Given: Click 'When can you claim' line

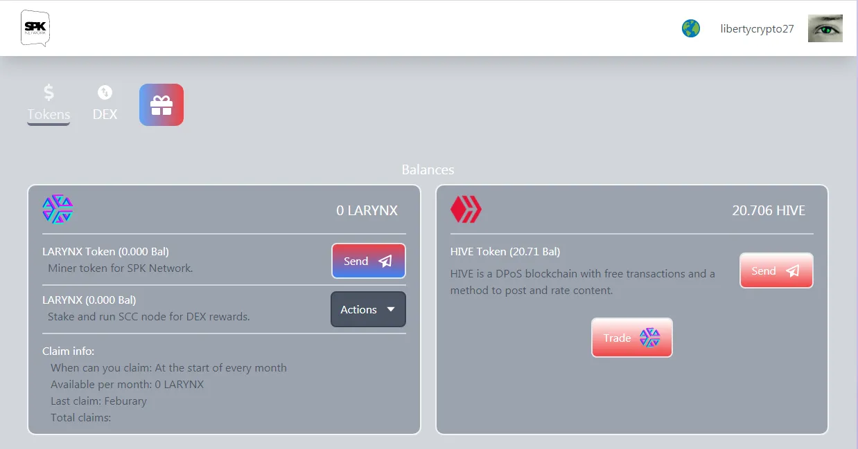Looking at the screenshot, I should click(x=168, y=368).
